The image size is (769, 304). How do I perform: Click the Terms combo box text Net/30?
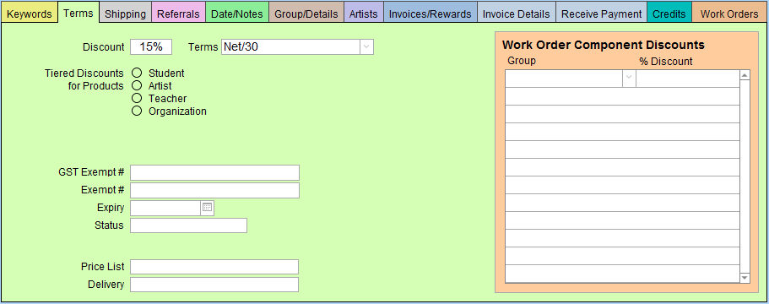[x=241, y=47]
